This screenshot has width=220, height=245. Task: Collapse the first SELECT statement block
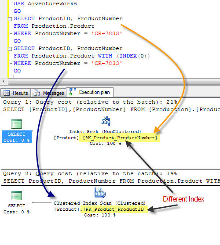[x=10, y=19]
